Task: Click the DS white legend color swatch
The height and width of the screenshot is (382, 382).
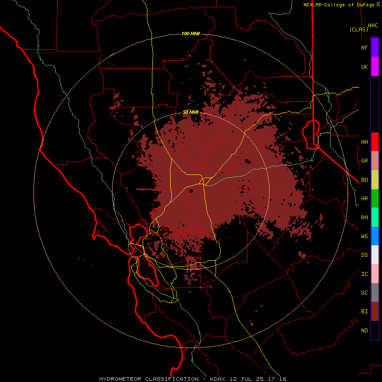Action: click(x=375, y=255)
